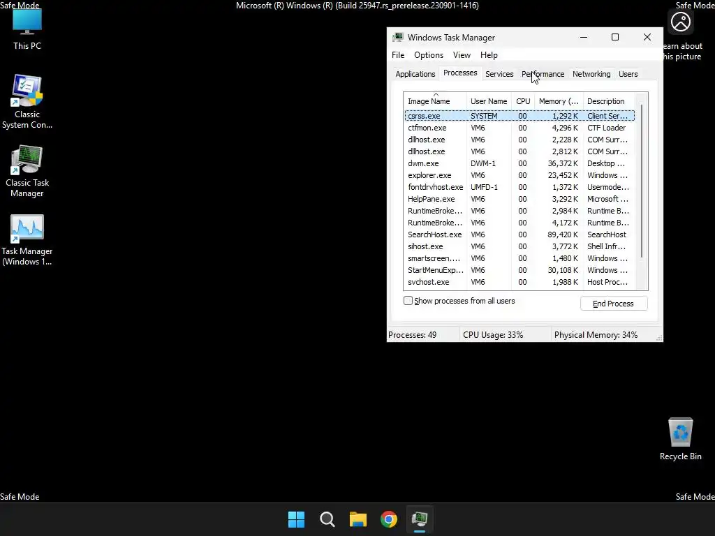Click the End Process button
The image size is (715, 536).
614,304
